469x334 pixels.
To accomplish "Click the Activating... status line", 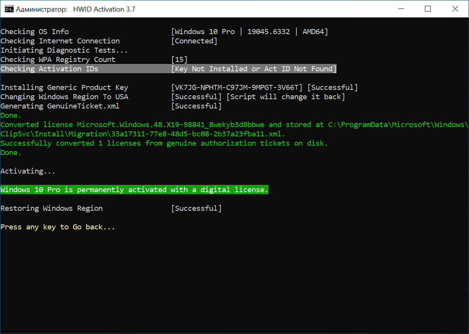I will [x=28, y=171].
